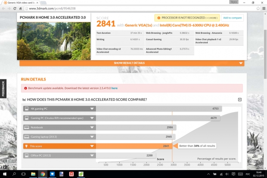Open the Intel Core i5-6300U CPU link

tap(194, 25)
